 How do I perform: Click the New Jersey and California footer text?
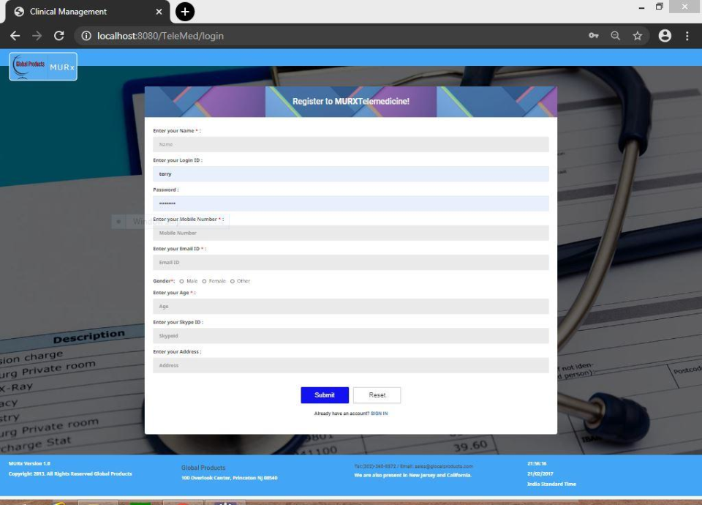point(412,475)
